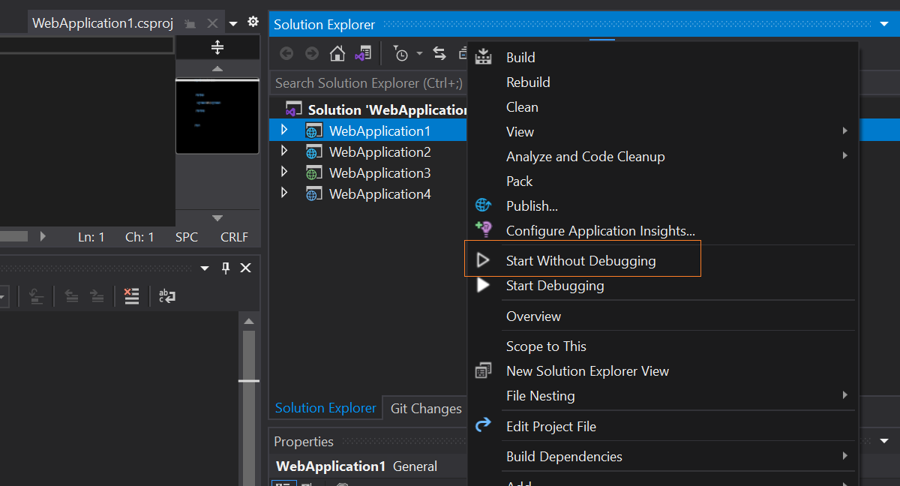Viewport: 900px width, 486px height.
Task: Click the Edit Project File curved-arrow icon
Action: pos(484,426)
